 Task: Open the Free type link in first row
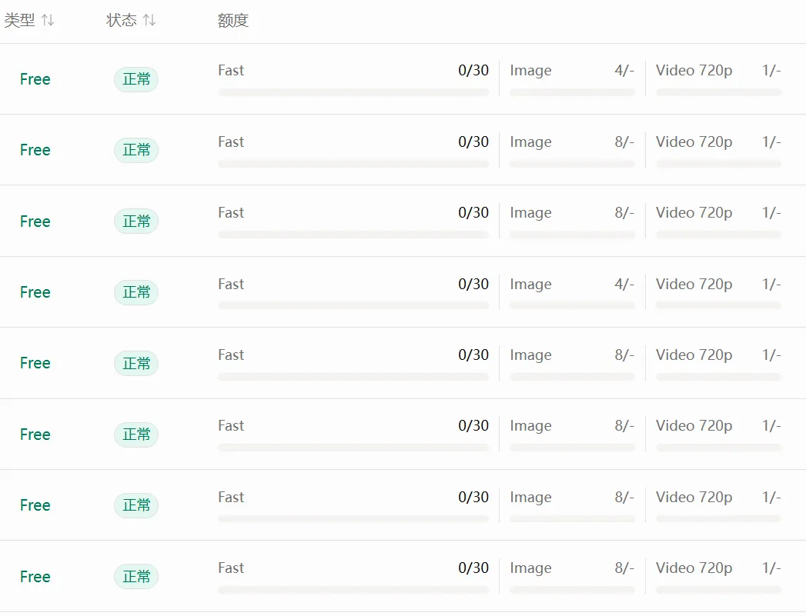pyautogui.click(x=35, y=79)
